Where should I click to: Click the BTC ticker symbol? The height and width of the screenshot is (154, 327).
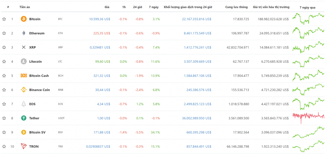point(60,19)
